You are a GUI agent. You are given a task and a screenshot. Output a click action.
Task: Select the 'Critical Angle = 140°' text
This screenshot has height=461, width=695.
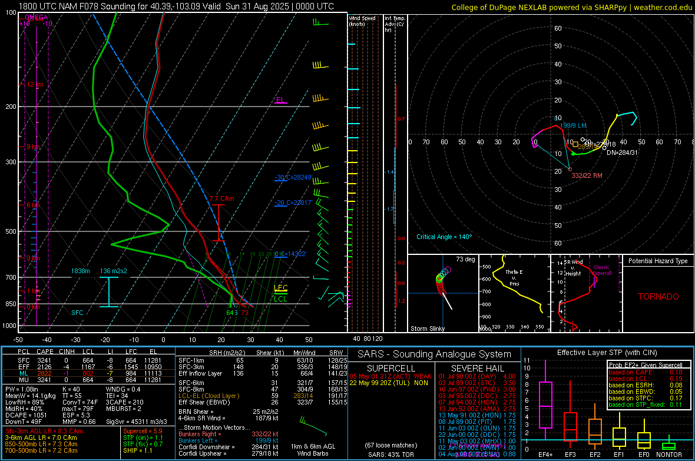tap(444, 237)
